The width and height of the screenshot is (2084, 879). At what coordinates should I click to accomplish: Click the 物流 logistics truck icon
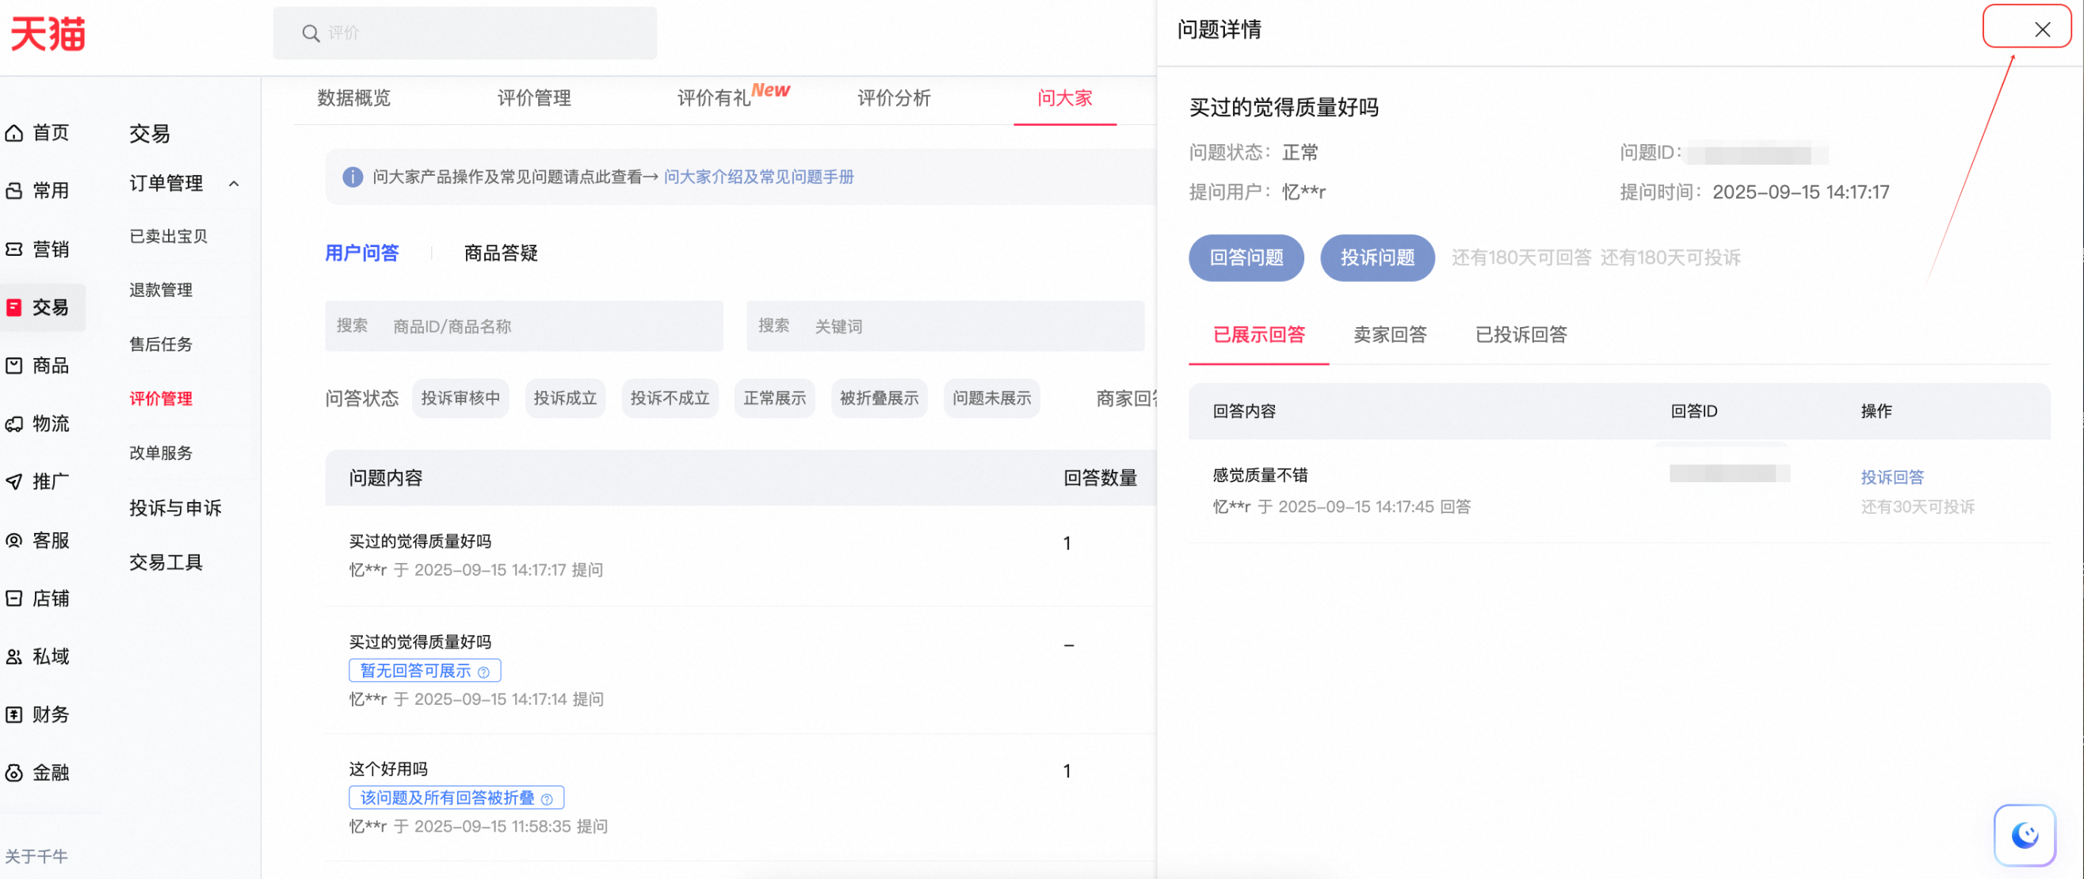pyautogui.click(x=13, y=424)
